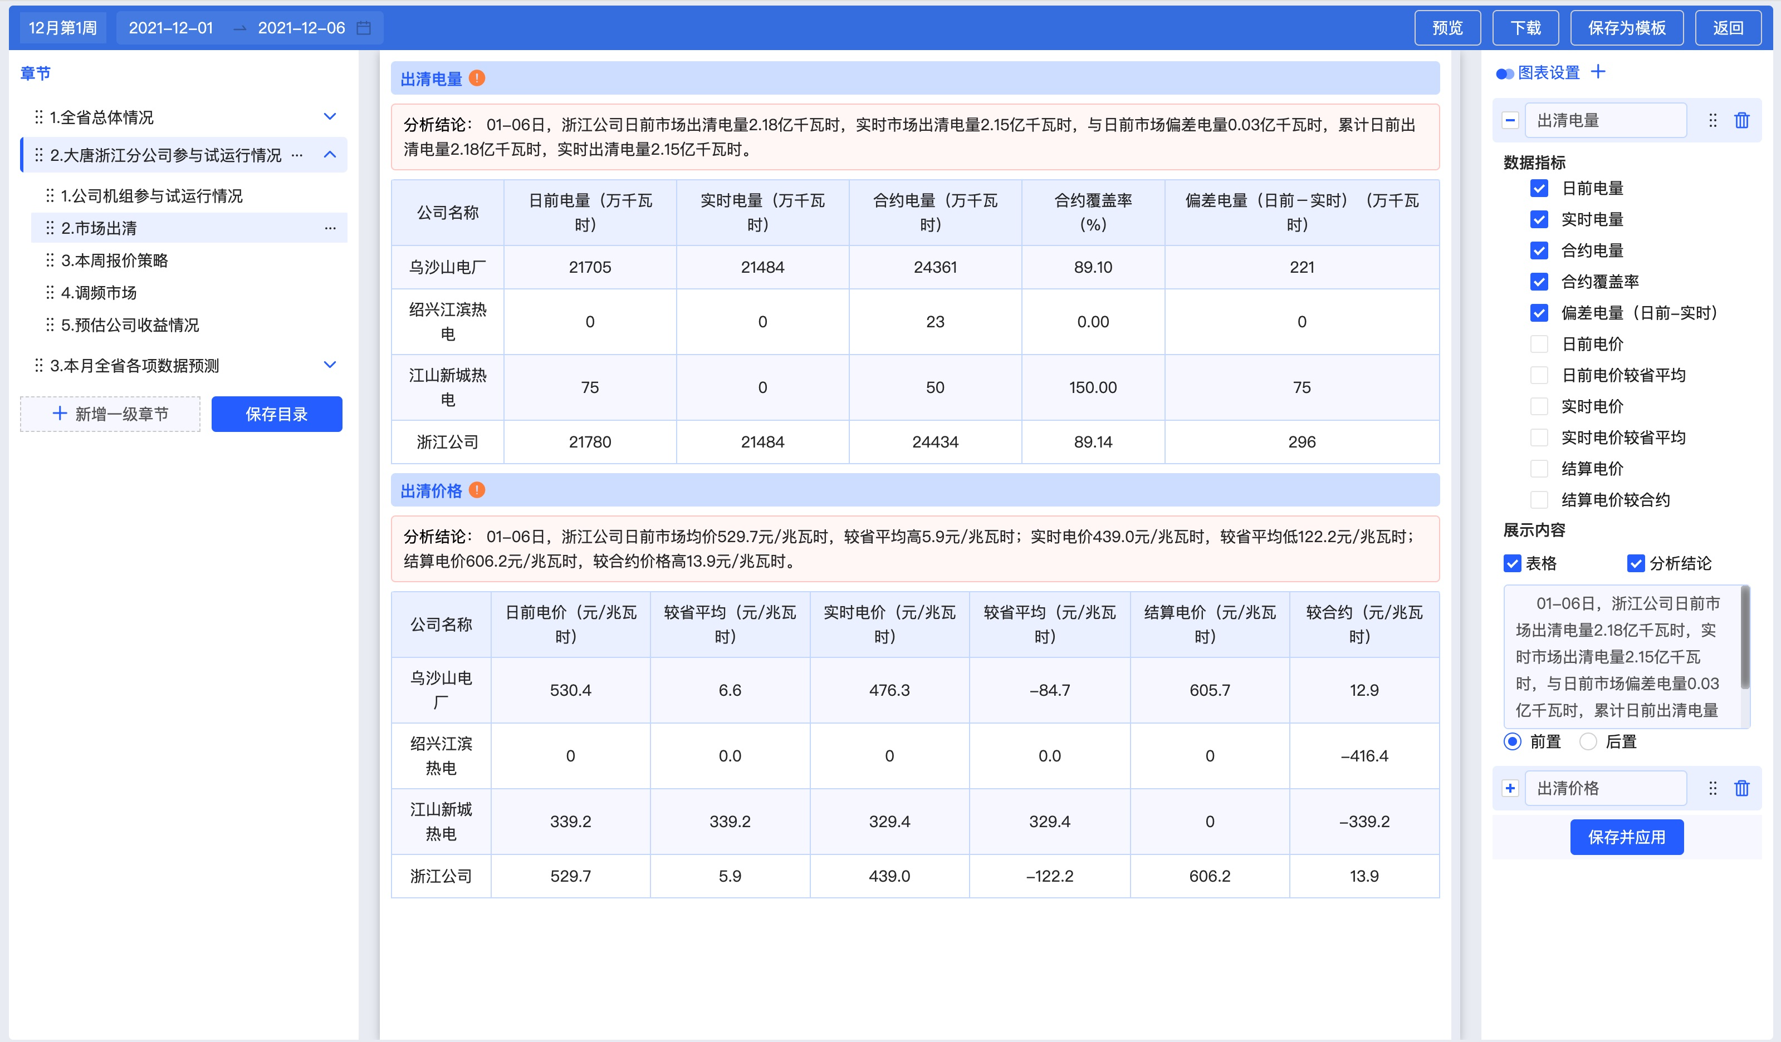Screen dimensions: 1781x1042
Task: Click drag handle of 1.公司机组参与试运行情况
Action: [x=50, y=196]
